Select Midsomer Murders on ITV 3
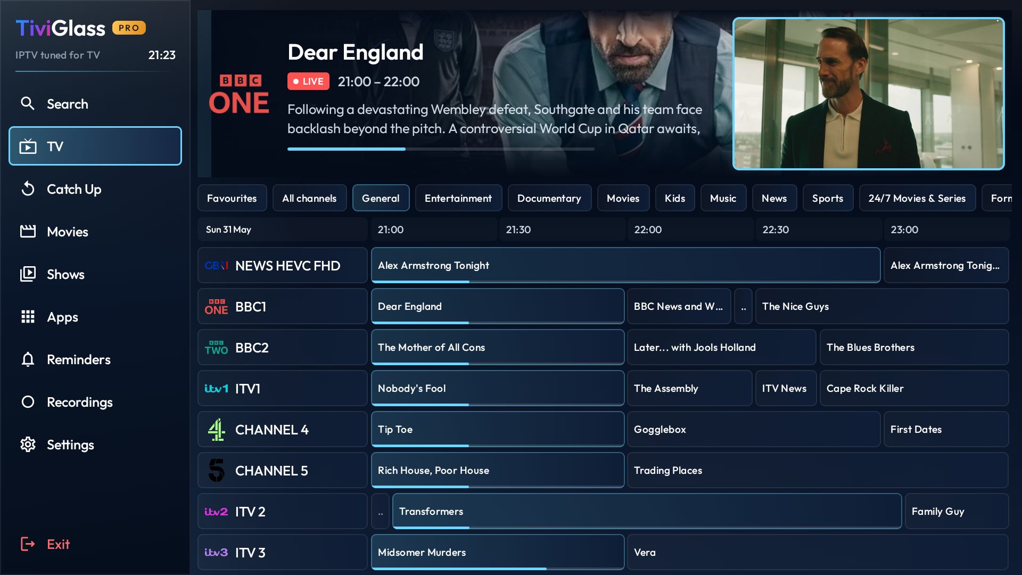1022x575 pixels. (498, 552)
